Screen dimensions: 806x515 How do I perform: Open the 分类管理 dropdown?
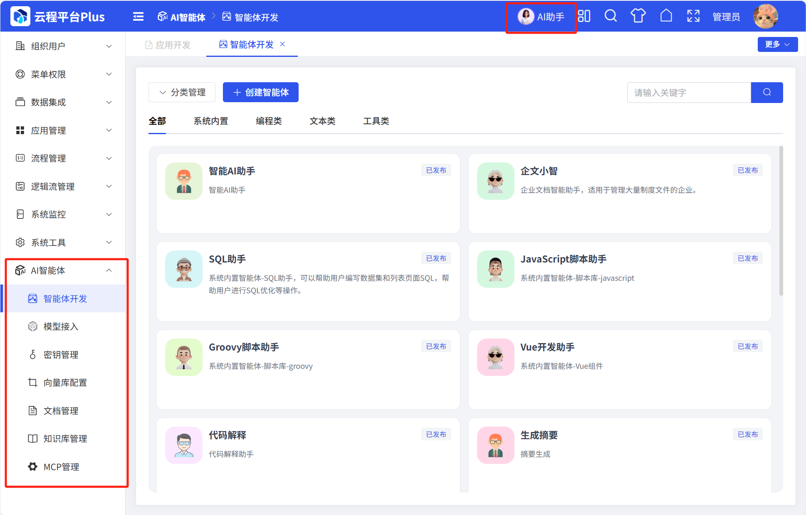[182, 92]
